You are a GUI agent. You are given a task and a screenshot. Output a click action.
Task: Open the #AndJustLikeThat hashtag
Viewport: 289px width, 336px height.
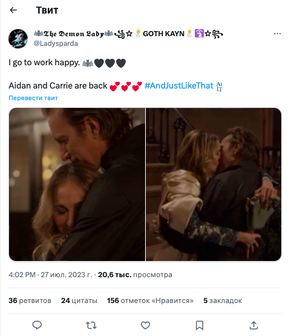pyautogui.click(x=179, y=86)
